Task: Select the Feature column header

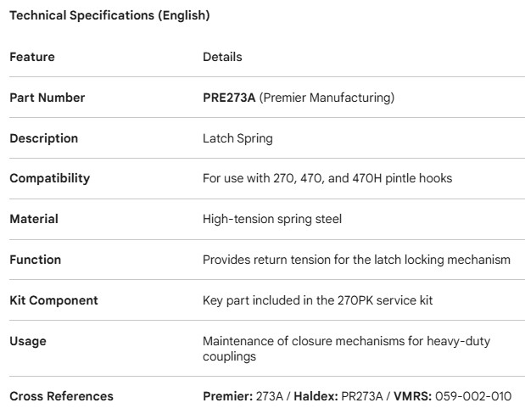Action: tap(31, 57)
